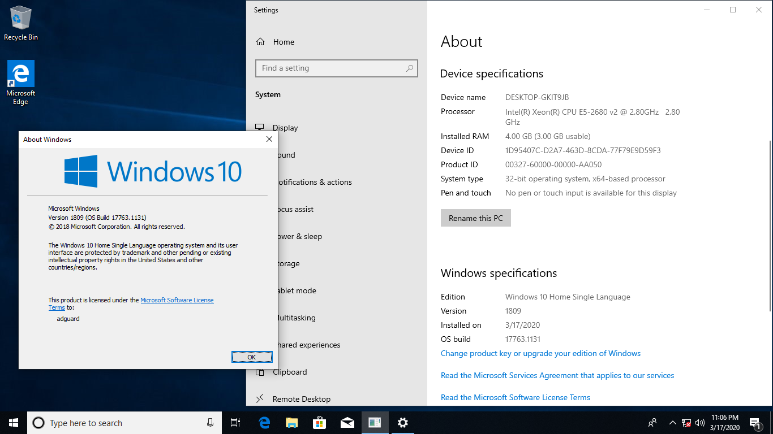Close the About Windows dialog

click(x=269, y=139)
